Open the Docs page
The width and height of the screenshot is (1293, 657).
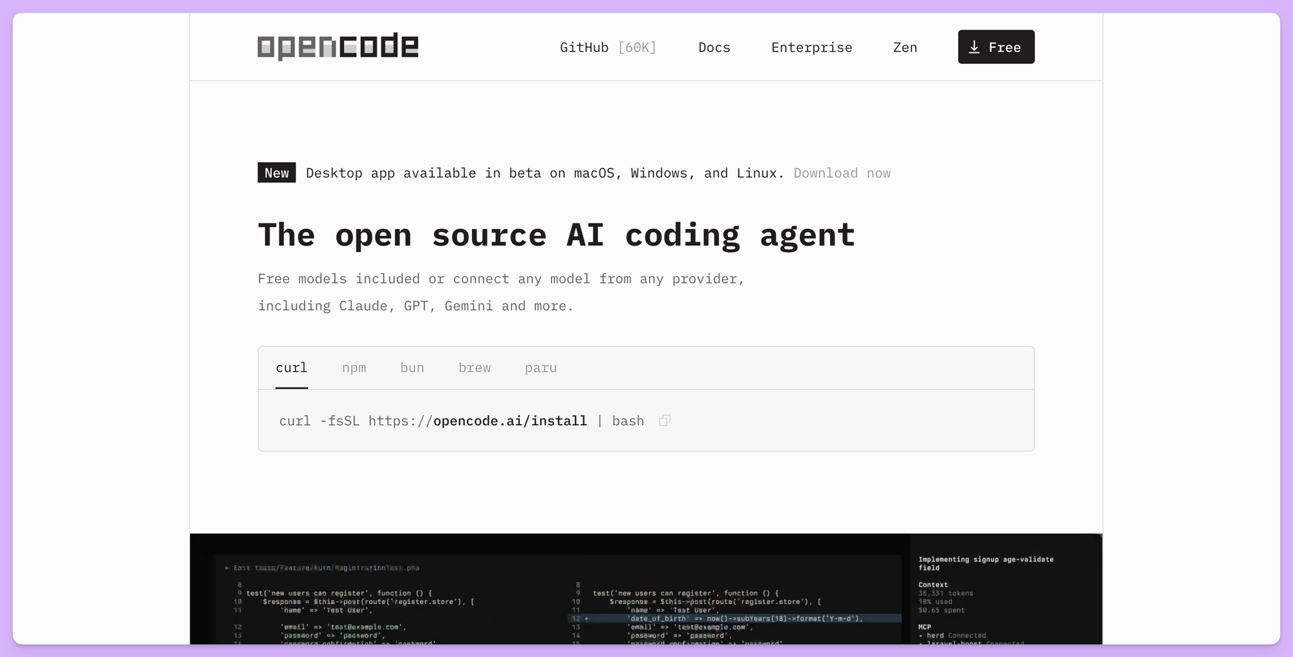(x=714, y=47)
